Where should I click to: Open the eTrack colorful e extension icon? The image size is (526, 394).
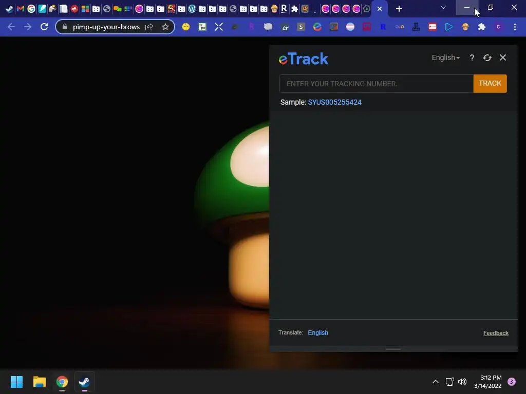pyautogui.click(x=317, y=27)
